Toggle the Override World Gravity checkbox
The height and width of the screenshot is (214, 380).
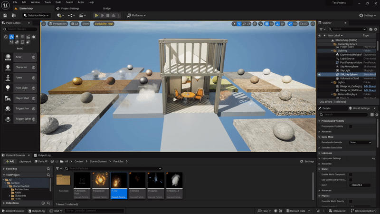click(351, 201)
